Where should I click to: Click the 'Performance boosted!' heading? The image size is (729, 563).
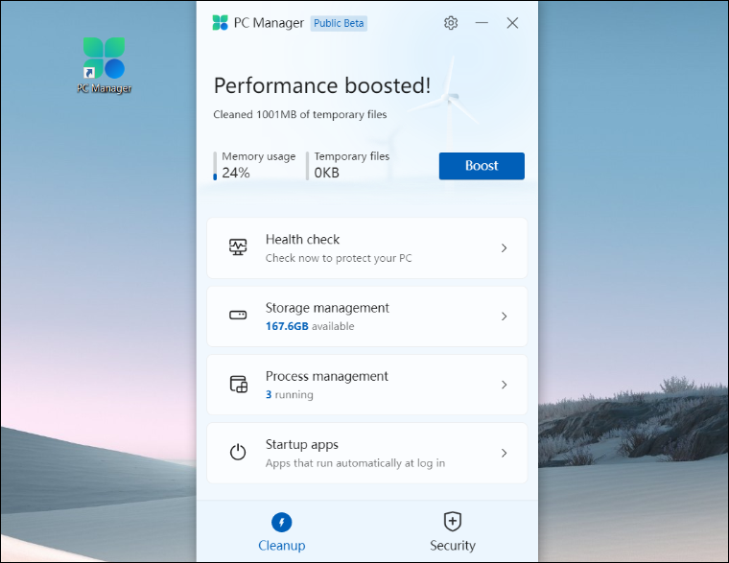click(x=322, y=85)
